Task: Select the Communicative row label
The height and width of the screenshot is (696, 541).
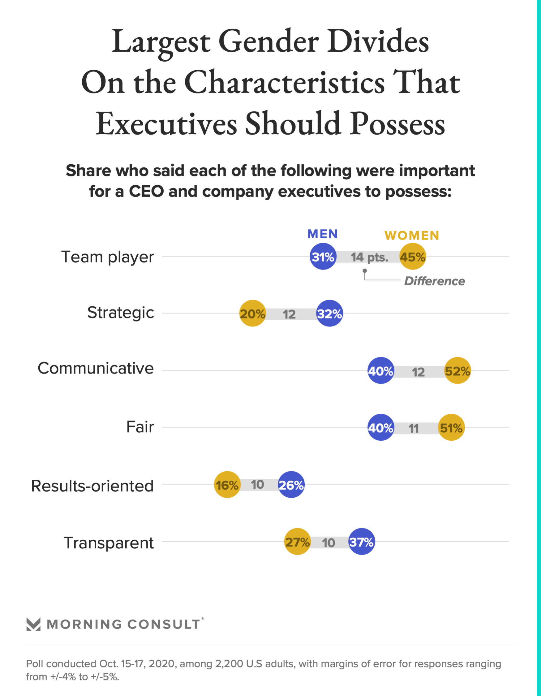Action: [96, 368]
